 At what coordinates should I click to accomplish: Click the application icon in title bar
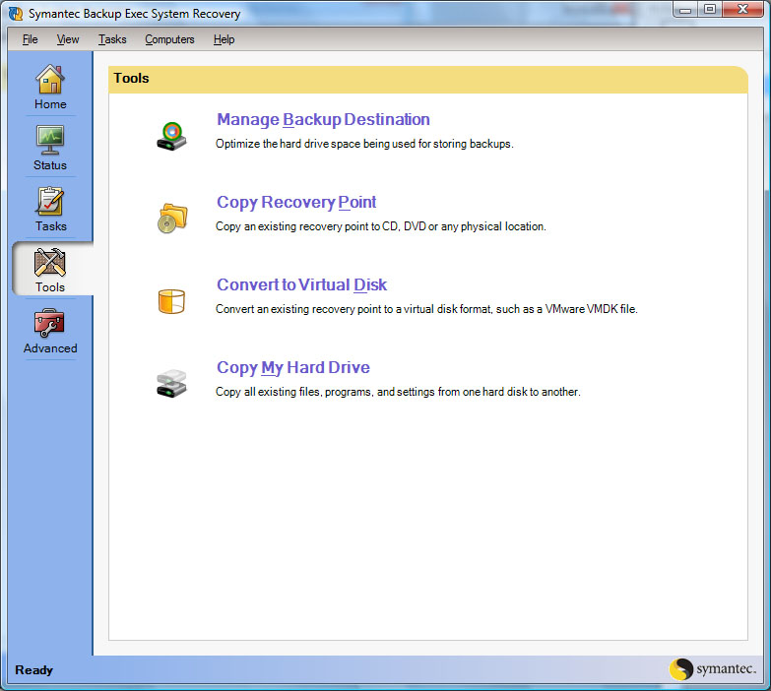(16, 13)
